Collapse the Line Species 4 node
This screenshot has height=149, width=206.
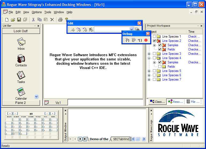coord(149,58)
